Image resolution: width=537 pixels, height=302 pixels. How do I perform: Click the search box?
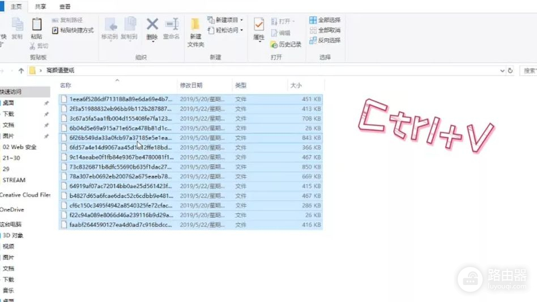coord(529,71)
